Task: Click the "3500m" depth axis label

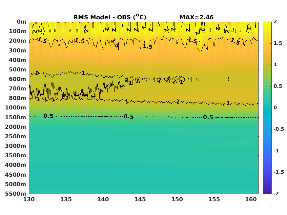Action: click(x=16, y=155)
